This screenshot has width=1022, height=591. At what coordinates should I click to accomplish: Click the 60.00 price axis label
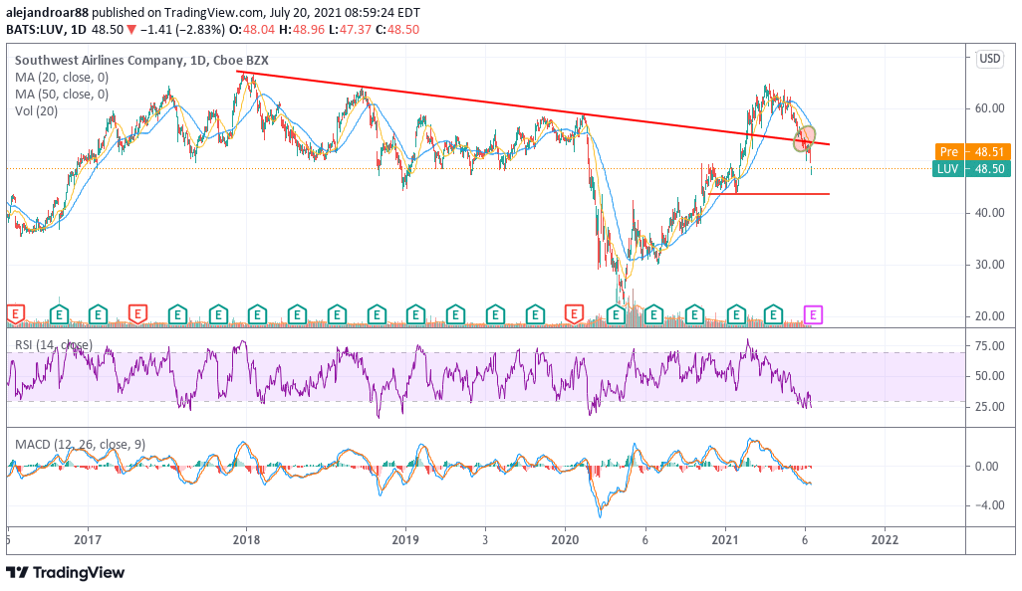pyautogui.click(x=989, y=108)
